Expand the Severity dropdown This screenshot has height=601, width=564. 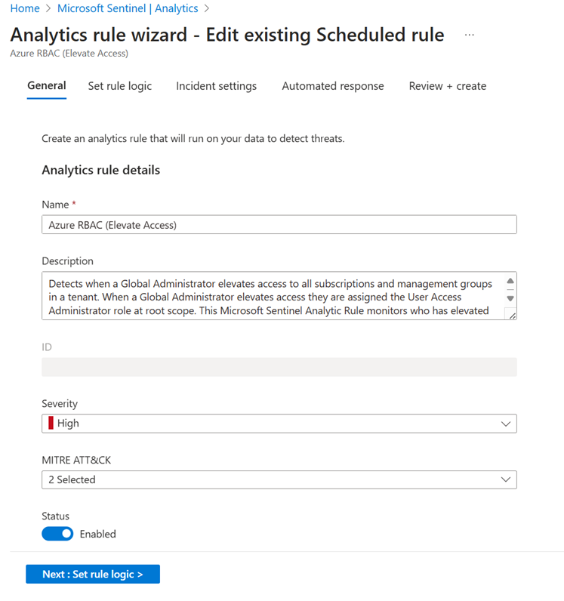(279, 424)
